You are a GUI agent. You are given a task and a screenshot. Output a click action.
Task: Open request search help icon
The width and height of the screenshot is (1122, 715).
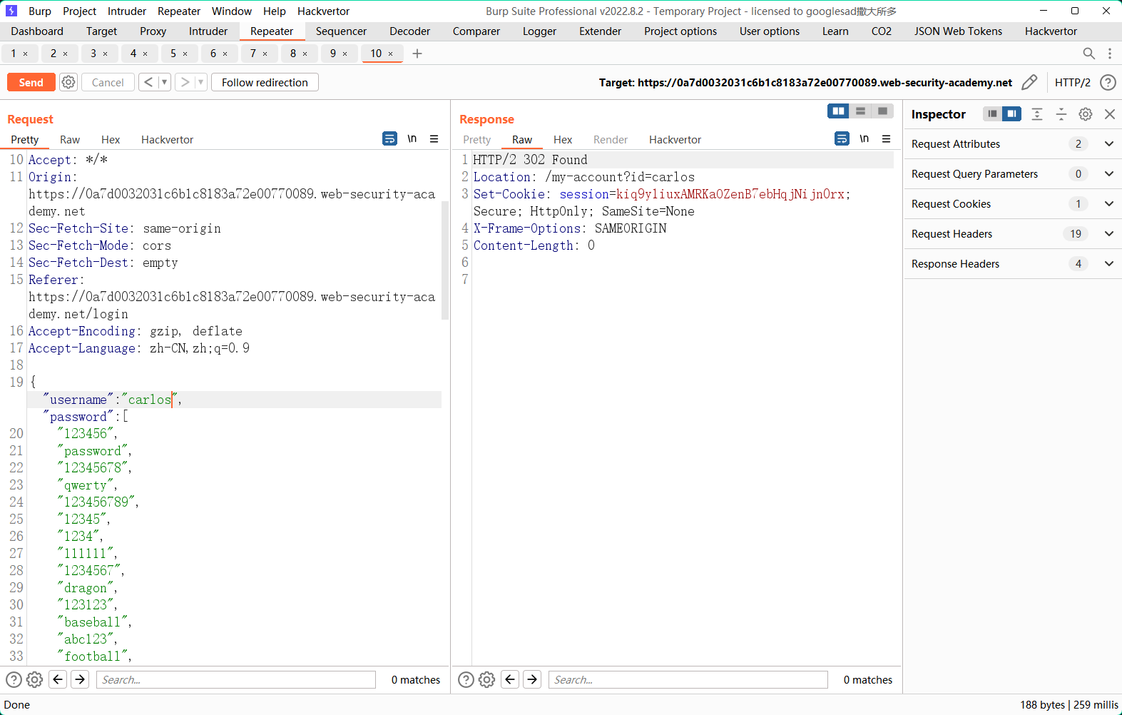[x=14, y=679]
